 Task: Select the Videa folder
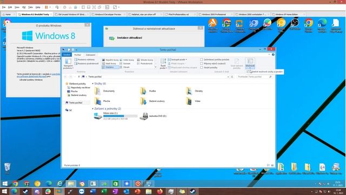pyautogui.click(x=194, y=101)
